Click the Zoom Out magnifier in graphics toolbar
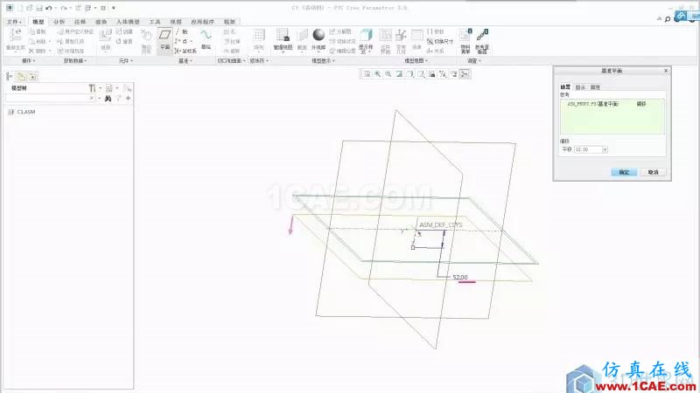The image size is (700, 393). pos(388,74)
